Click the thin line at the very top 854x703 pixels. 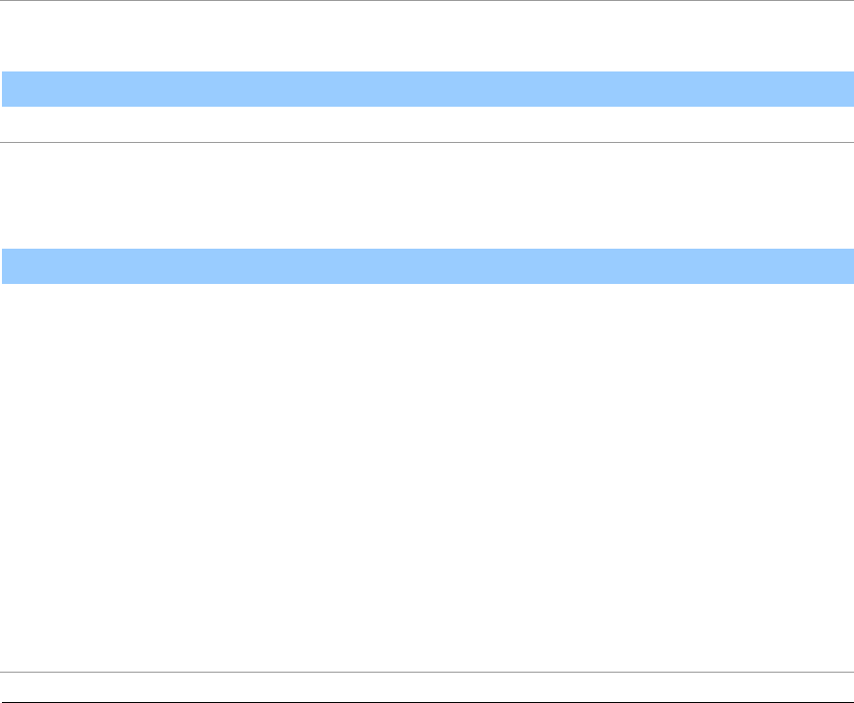click(427, 1)
